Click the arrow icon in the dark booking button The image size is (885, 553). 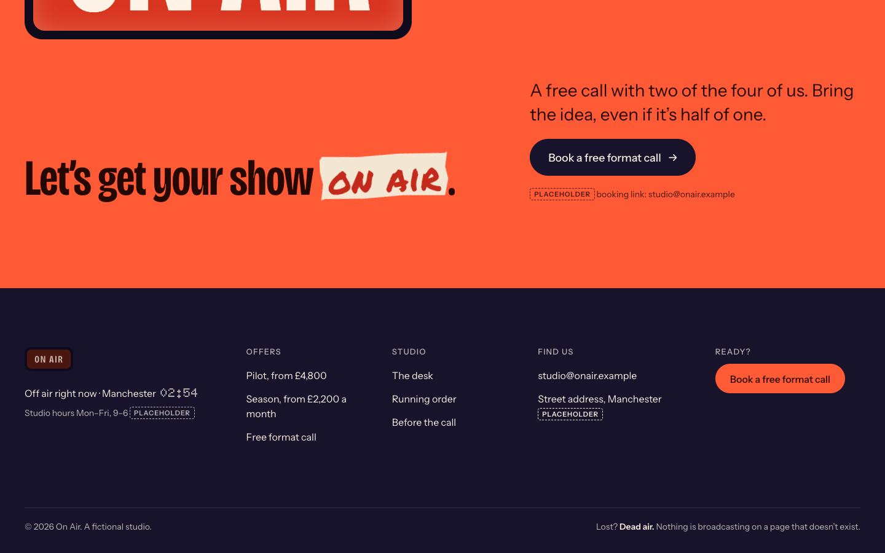(673, 158)
